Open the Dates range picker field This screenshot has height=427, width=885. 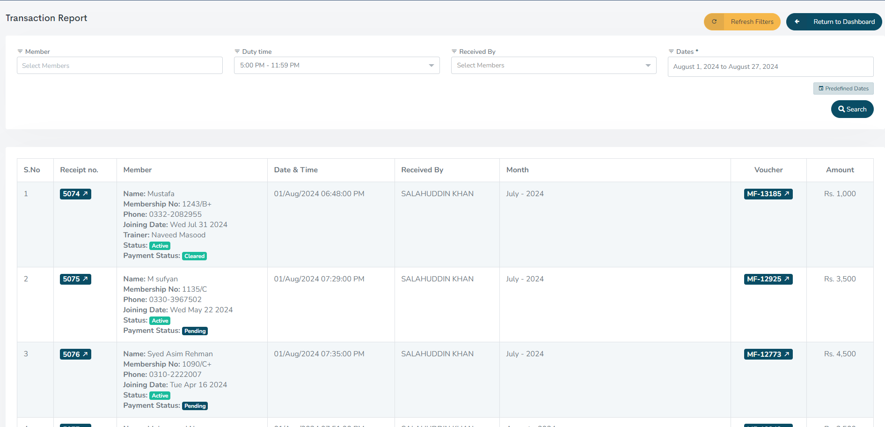(x=770, y=66)
